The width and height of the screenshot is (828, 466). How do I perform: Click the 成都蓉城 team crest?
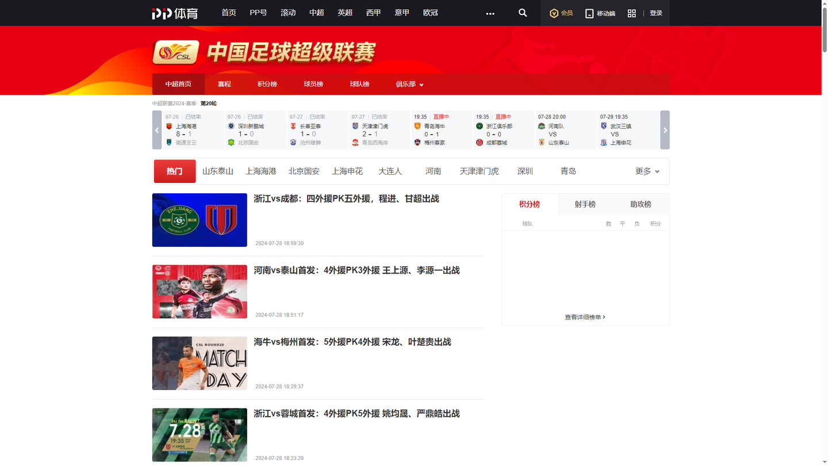point(480,142)
